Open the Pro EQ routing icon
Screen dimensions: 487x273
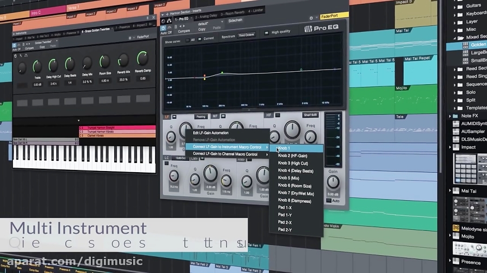click(x=169, y=21)
